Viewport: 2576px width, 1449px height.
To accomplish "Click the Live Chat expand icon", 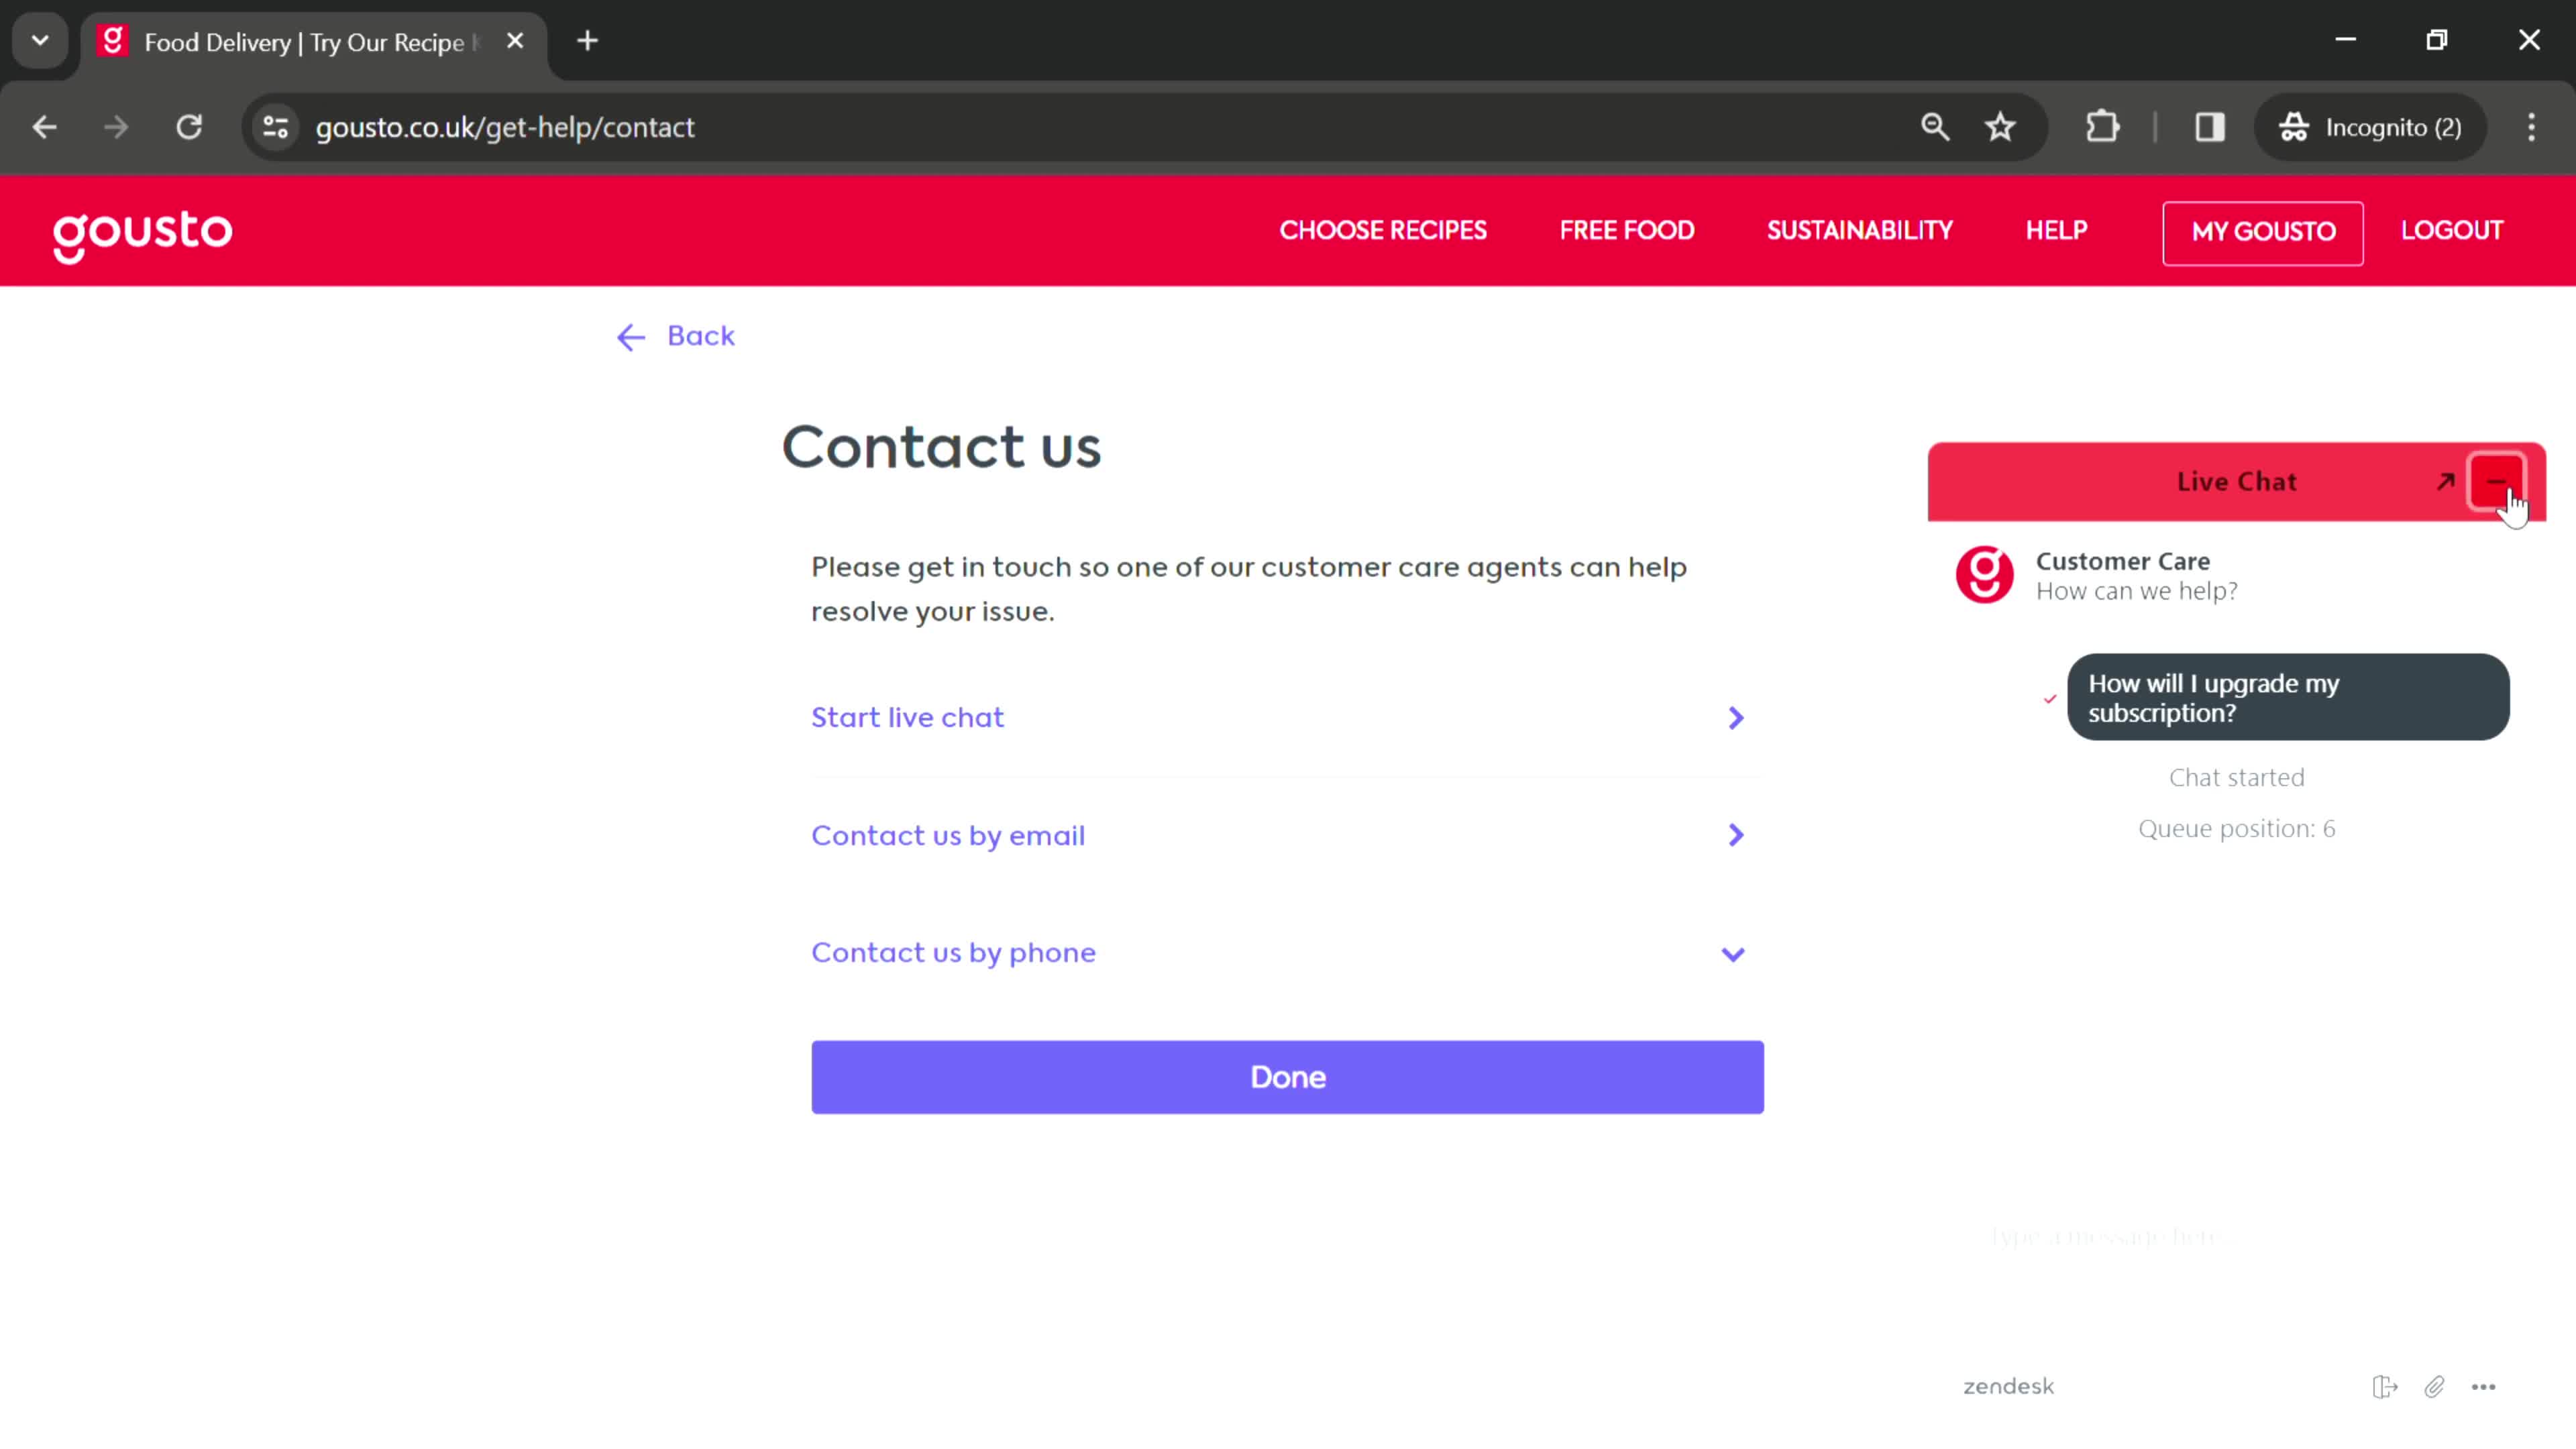I will coord(2443,481).
